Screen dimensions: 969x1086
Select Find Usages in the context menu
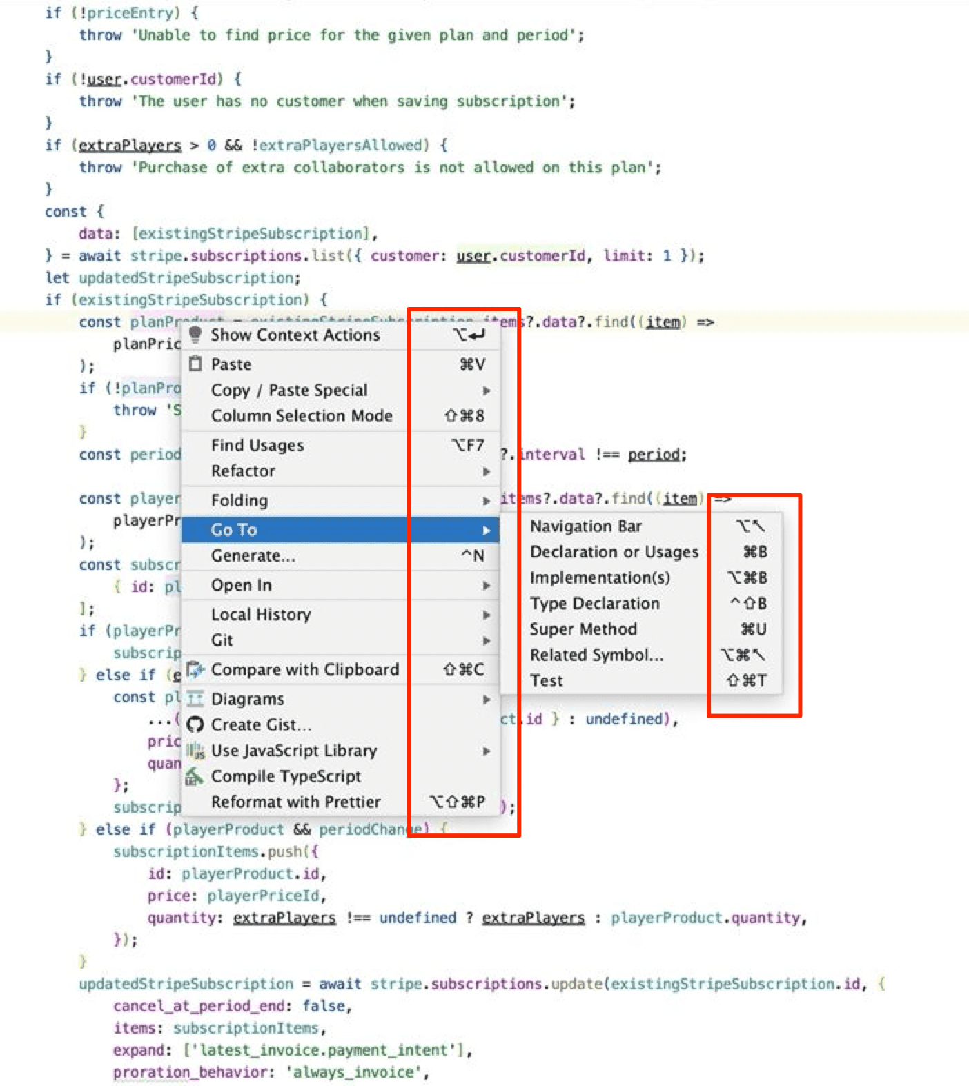[340, 445]
